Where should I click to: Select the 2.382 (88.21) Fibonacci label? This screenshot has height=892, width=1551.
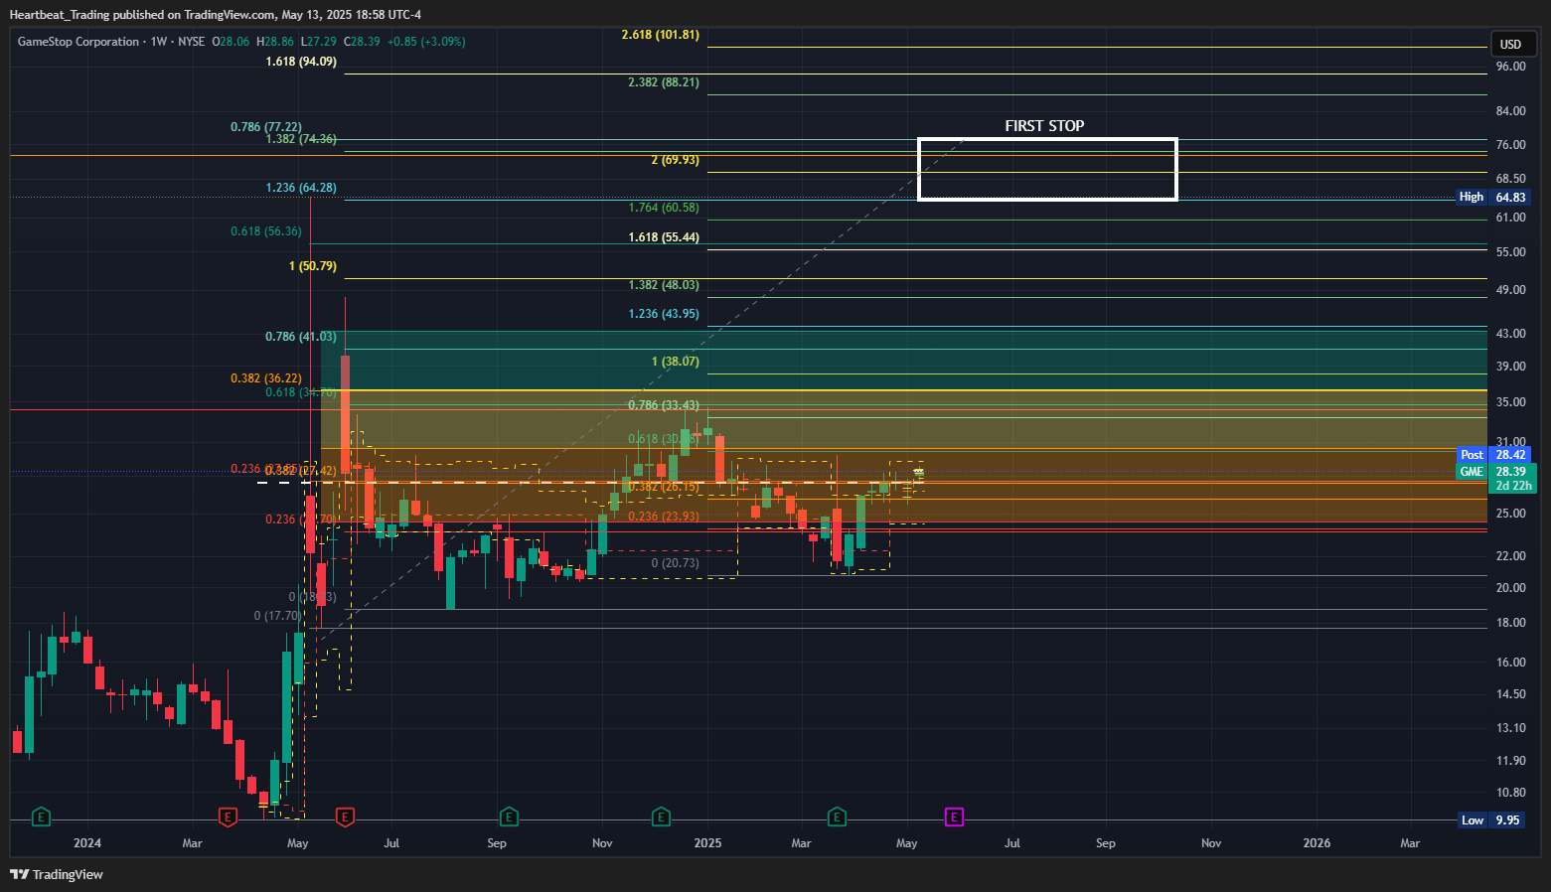(664, 82)
